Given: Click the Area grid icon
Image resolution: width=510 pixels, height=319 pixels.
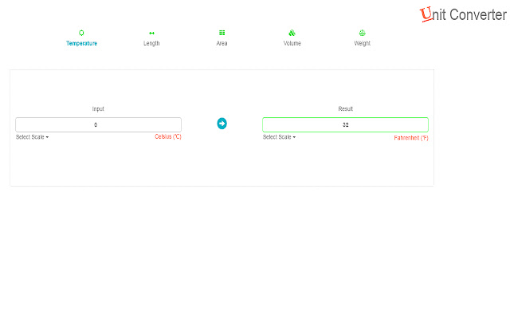Looking at the screenshot, I should [x=222, y=33].
